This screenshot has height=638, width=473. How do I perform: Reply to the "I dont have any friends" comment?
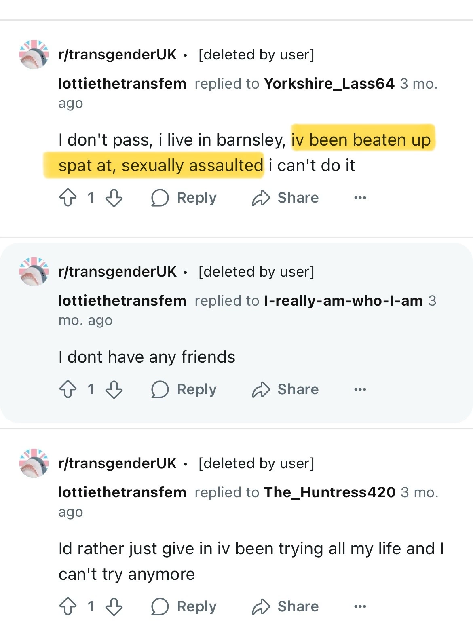tap(184, 390)
